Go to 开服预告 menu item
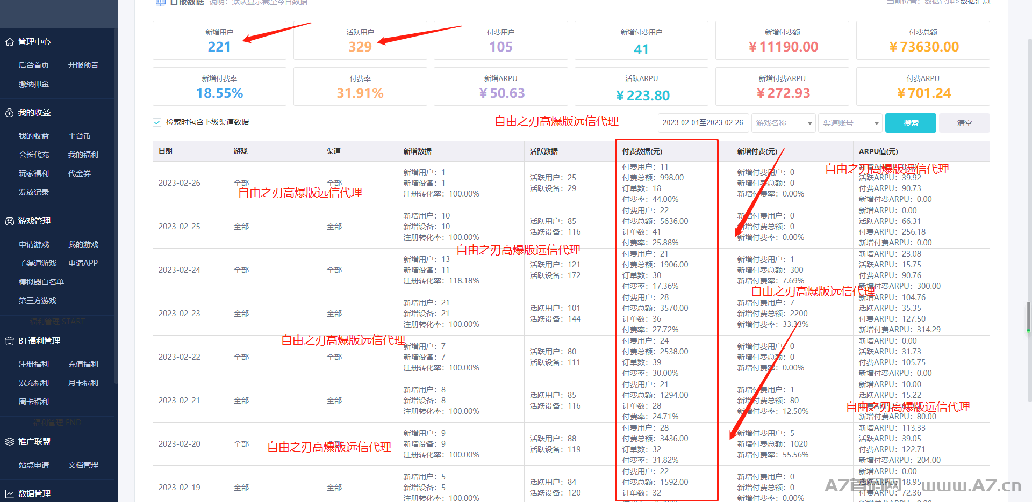Image resolution: width=1032 pixels, height=502 pixels. coord(83,65)
